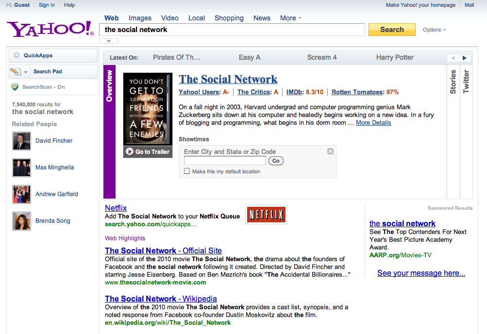Screen dimensions: 487x334
Task: Click the More Details link
Action: [x=373, y=123]
